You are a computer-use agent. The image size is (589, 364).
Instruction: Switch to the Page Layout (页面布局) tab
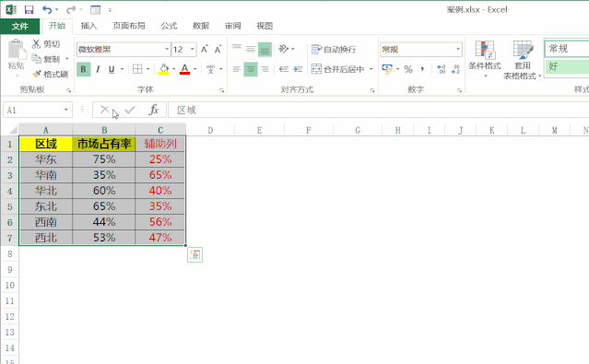click(x=129, y=26)
